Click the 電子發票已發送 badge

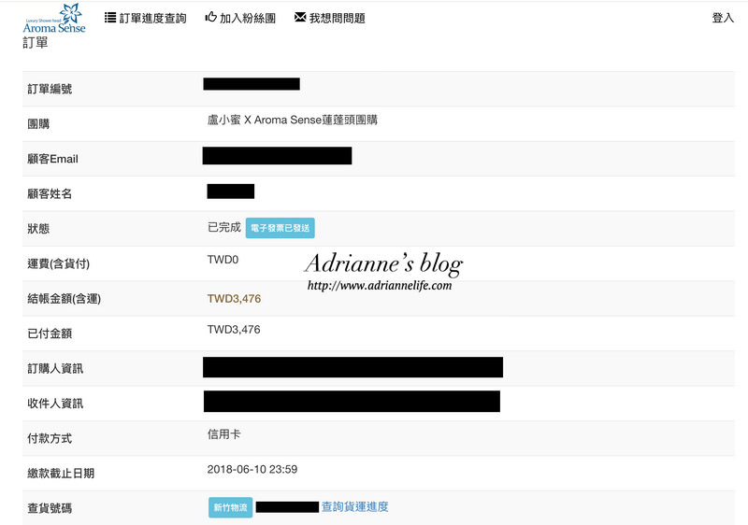tap(280, 228)
